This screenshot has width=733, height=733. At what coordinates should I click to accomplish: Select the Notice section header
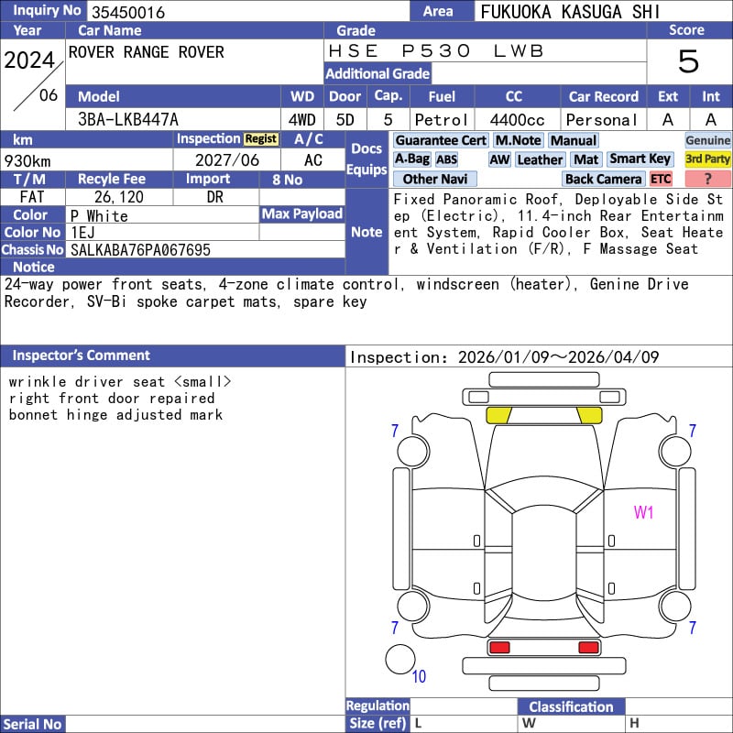click(x=34, y=267)
